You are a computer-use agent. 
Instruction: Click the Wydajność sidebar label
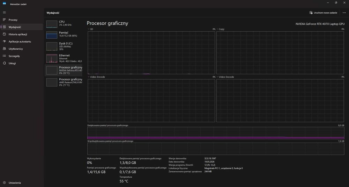tap(15, 27)
